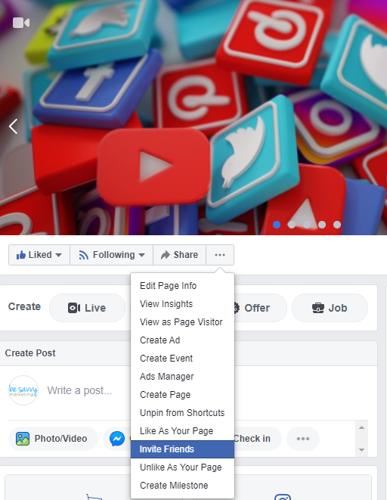387x500 pixels.
Task: Add a Photo/Video to the post
Action: (53, 439)
